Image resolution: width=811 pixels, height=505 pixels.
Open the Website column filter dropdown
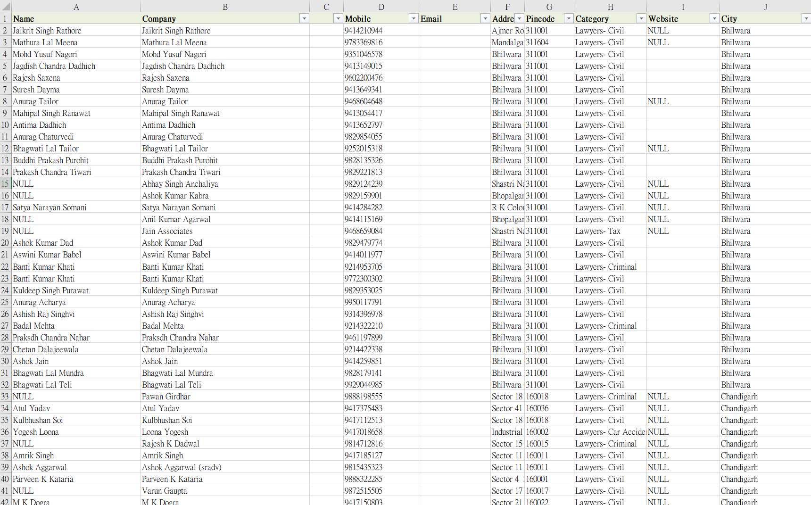714,18
